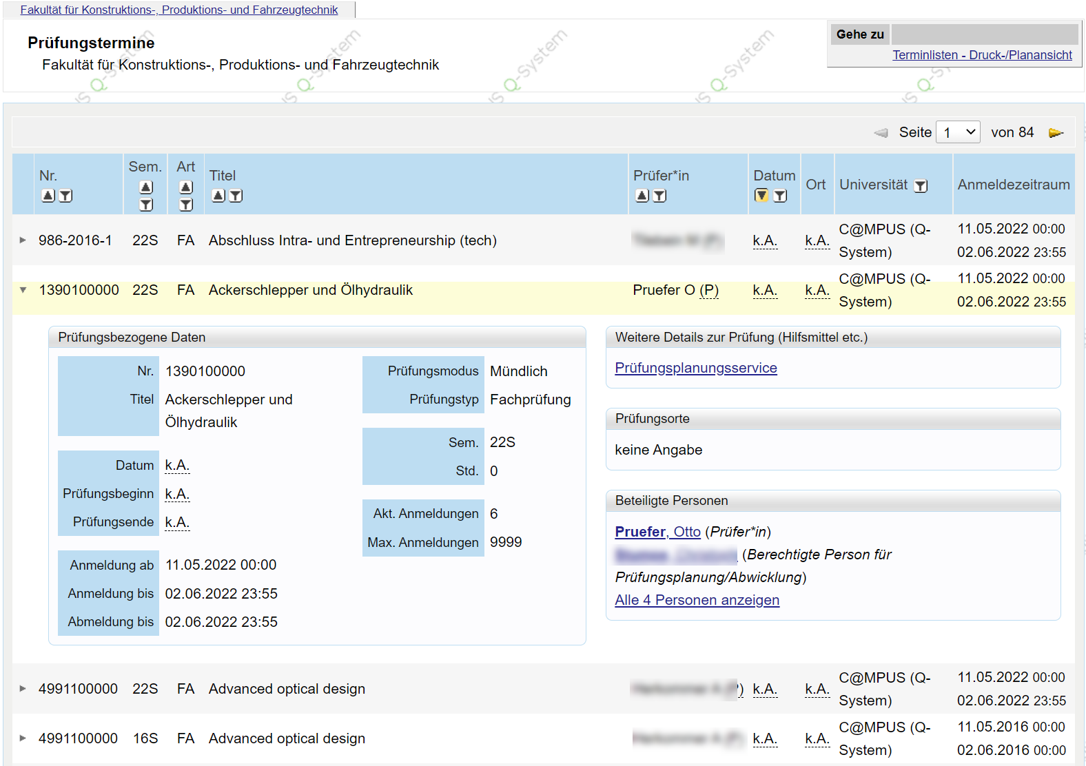Open the Seite page number dropdown
This screenshot has height=766, width=1086.
click(x=959, y=132)
